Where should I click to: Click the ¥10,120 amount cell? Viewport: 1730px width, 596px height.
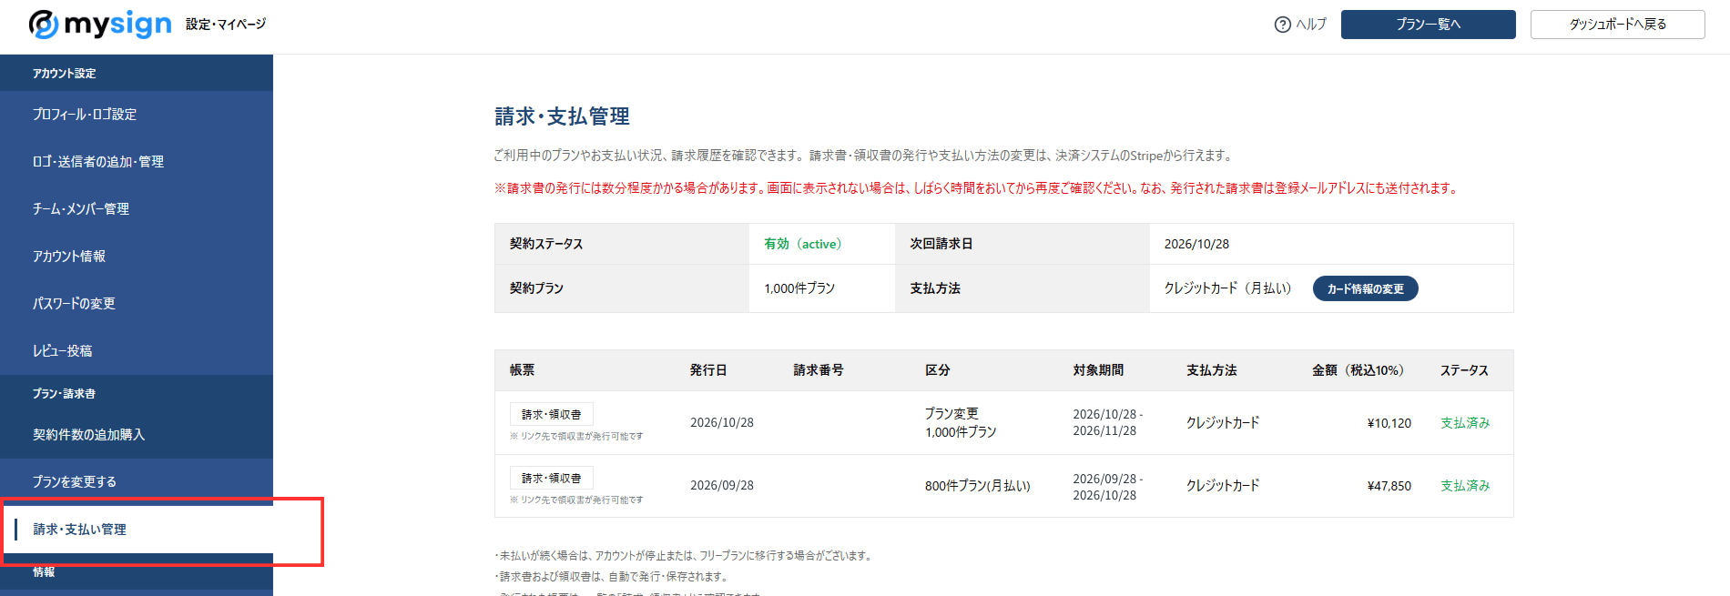coord(1389,423)
